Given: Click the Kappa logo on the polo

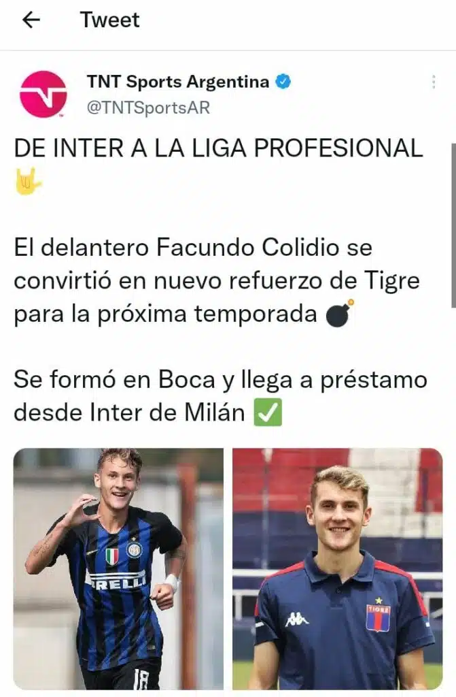Looking at the screenshot, I should tap(297, 619).
